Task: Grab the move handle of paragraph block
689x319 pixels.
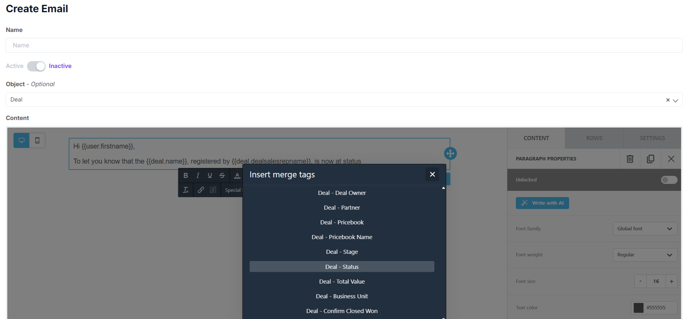Action: point(450,154)
